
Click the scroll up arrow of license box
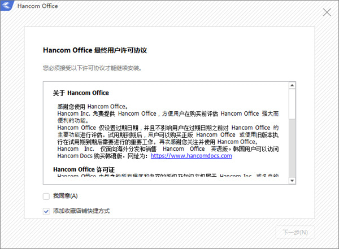[292, 85]
